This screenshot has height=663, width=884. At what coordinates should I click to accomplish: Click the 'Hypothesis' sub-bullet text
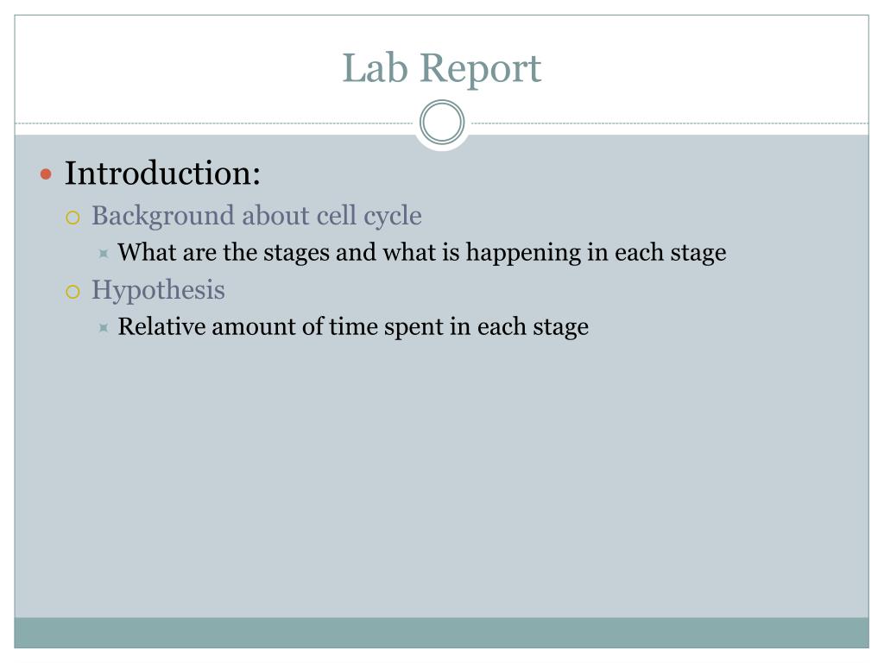coord(159,290)
